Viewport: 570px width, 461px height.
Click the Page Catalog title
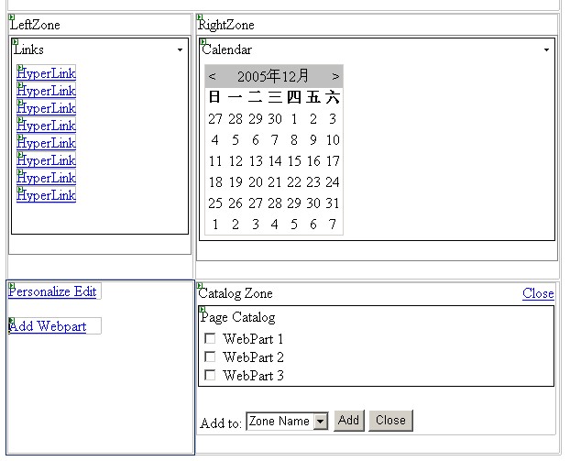(237, 317)
